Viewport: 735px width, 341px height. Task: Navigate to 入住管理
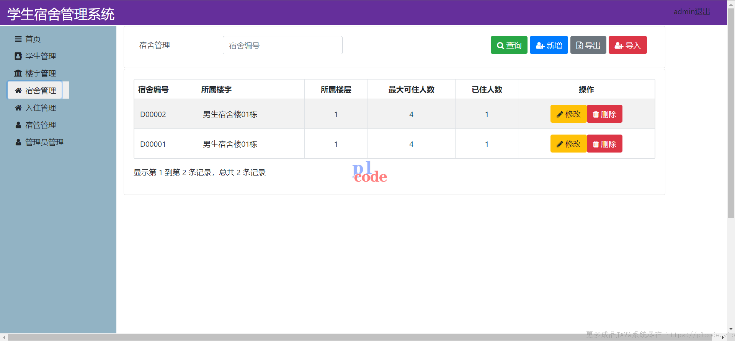[x=41, y=108]
